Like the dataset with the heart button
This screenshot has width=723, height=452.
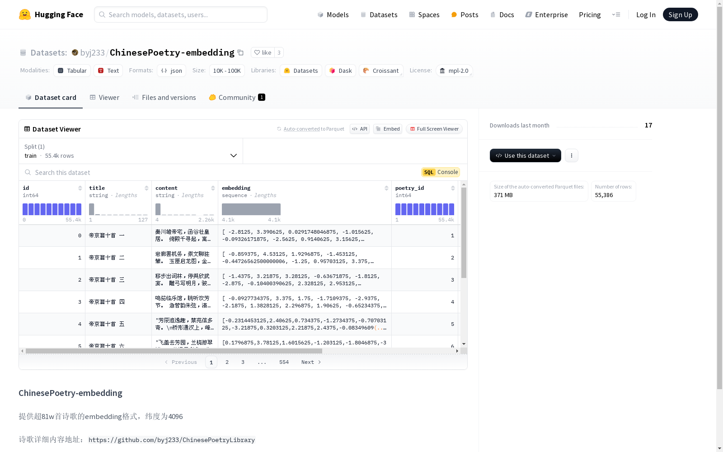(263, 52)
